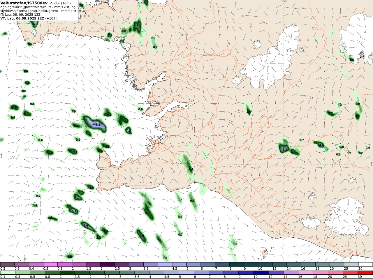Select the 4.4 precipitation value label
This screenshot has height=279, width=373.
tap(285, 150)
